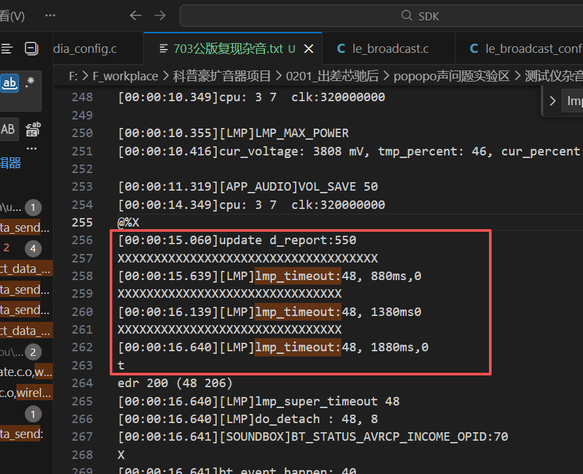Click the F: breadcrumb

click(x=73, y=76)
